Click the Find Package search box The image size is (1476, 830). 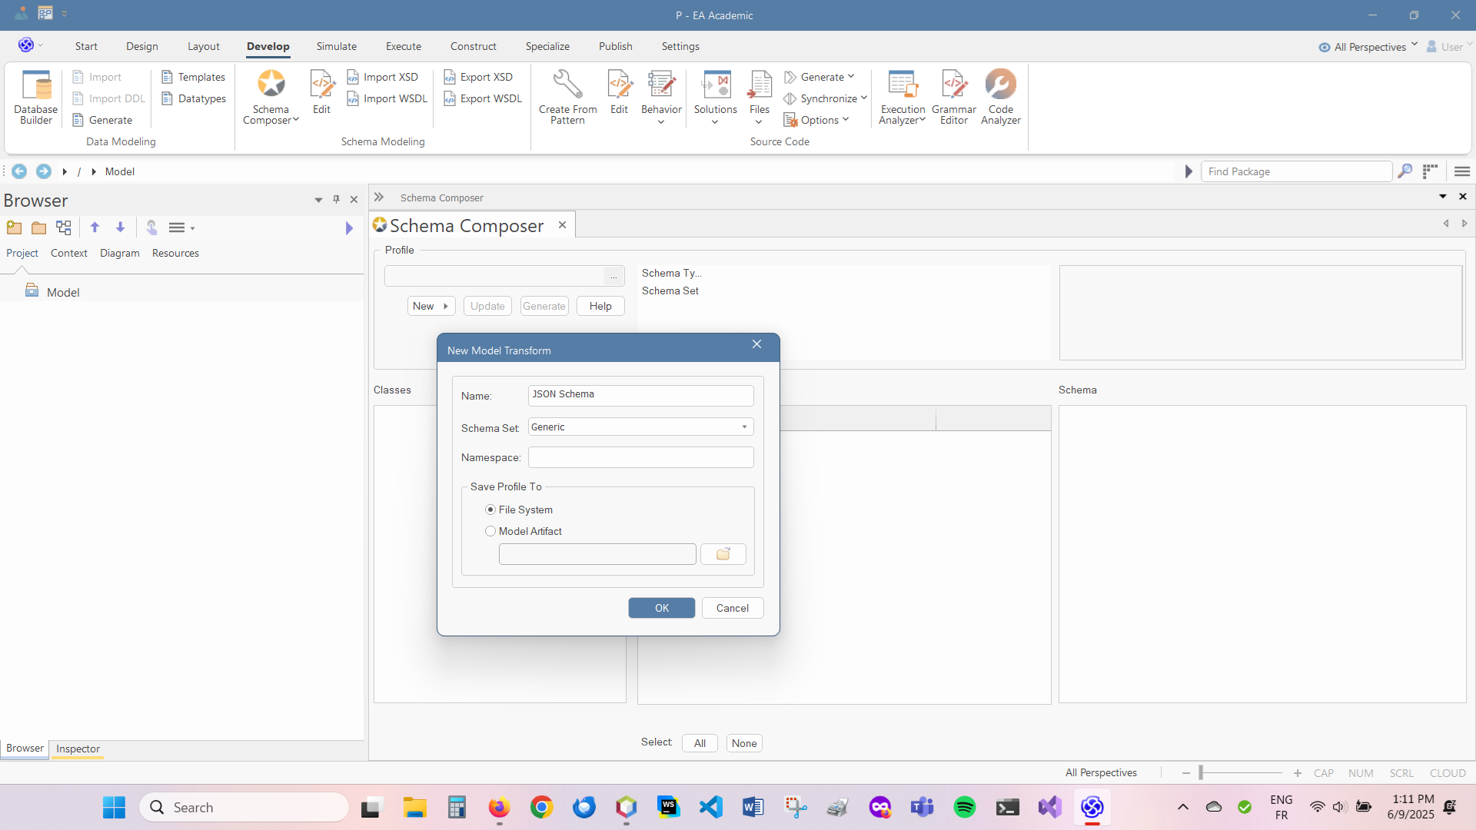pyautogui.click(x=1296, y=171)
